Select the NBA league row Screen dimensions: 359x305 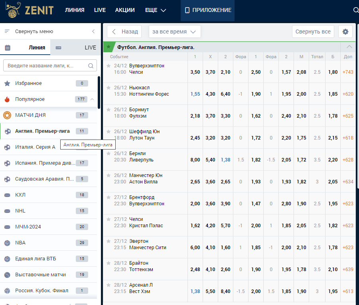[48, 243]
